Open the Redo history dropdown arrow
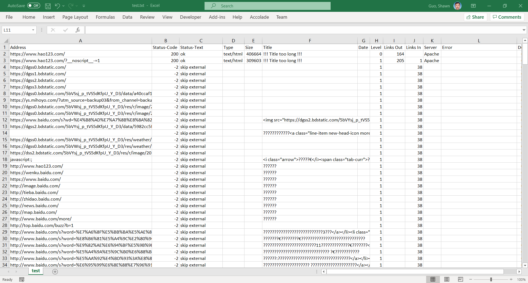This screenshot has width=528, height=283. (x=77, y=6)
